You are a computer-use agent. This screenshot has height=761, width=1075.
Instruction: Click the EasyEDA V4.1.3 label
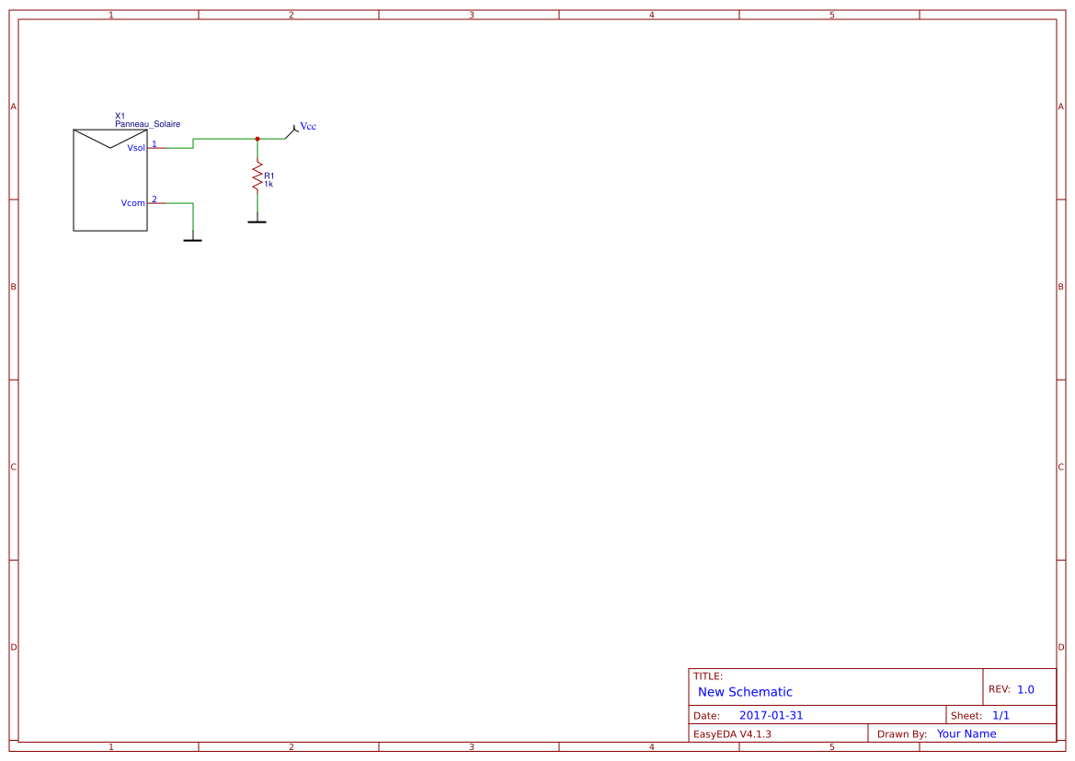coord(736,733)
